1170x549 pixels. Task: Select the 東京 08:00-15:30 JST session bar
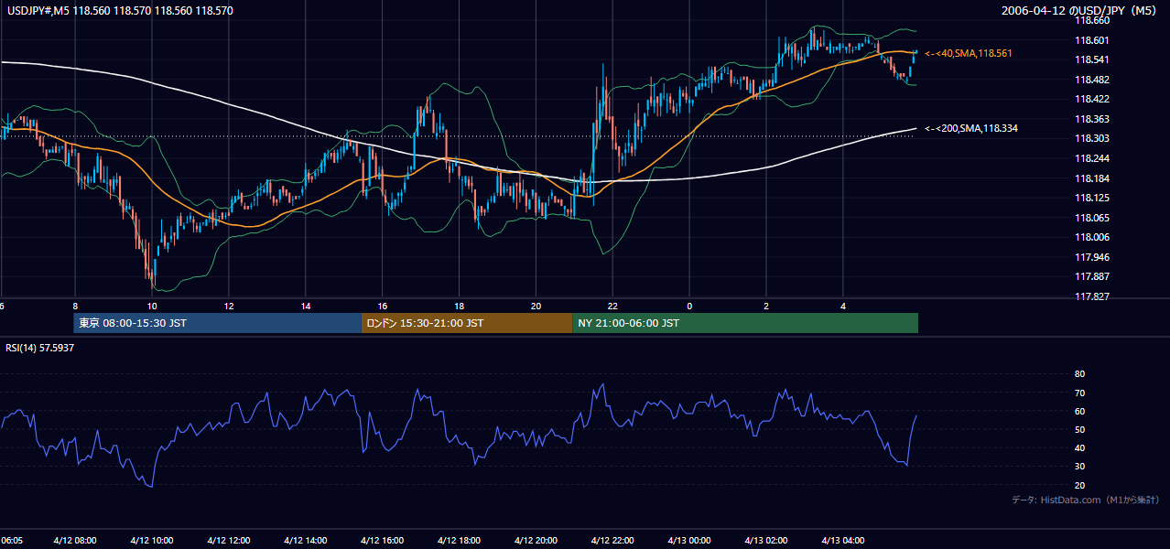click(x=218, y=323)
